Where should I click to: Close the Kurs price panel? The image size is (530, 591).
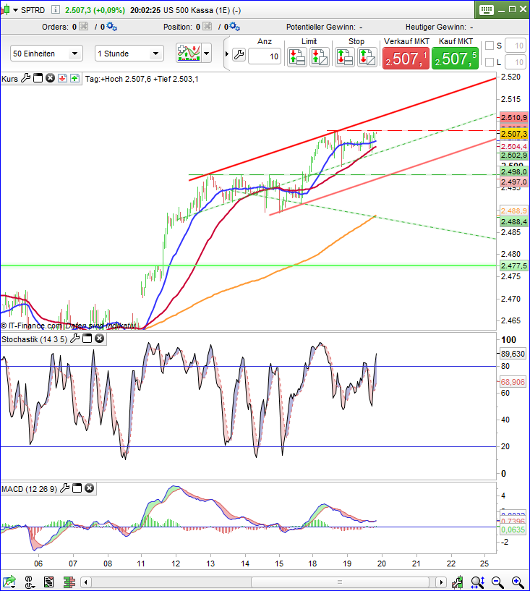(x=50, y=78)
